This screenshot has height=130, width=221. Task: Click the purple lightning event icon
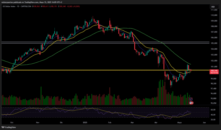click(191, 99)
